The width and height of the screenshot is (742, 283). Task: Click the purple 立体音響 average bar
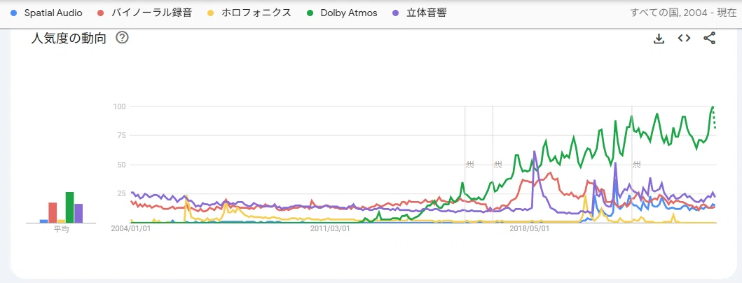(78, 213)
